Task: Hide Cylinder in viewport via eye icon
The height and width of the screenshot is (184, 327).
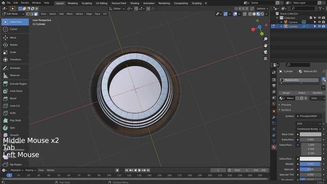Action: click(x=319, y=27)
